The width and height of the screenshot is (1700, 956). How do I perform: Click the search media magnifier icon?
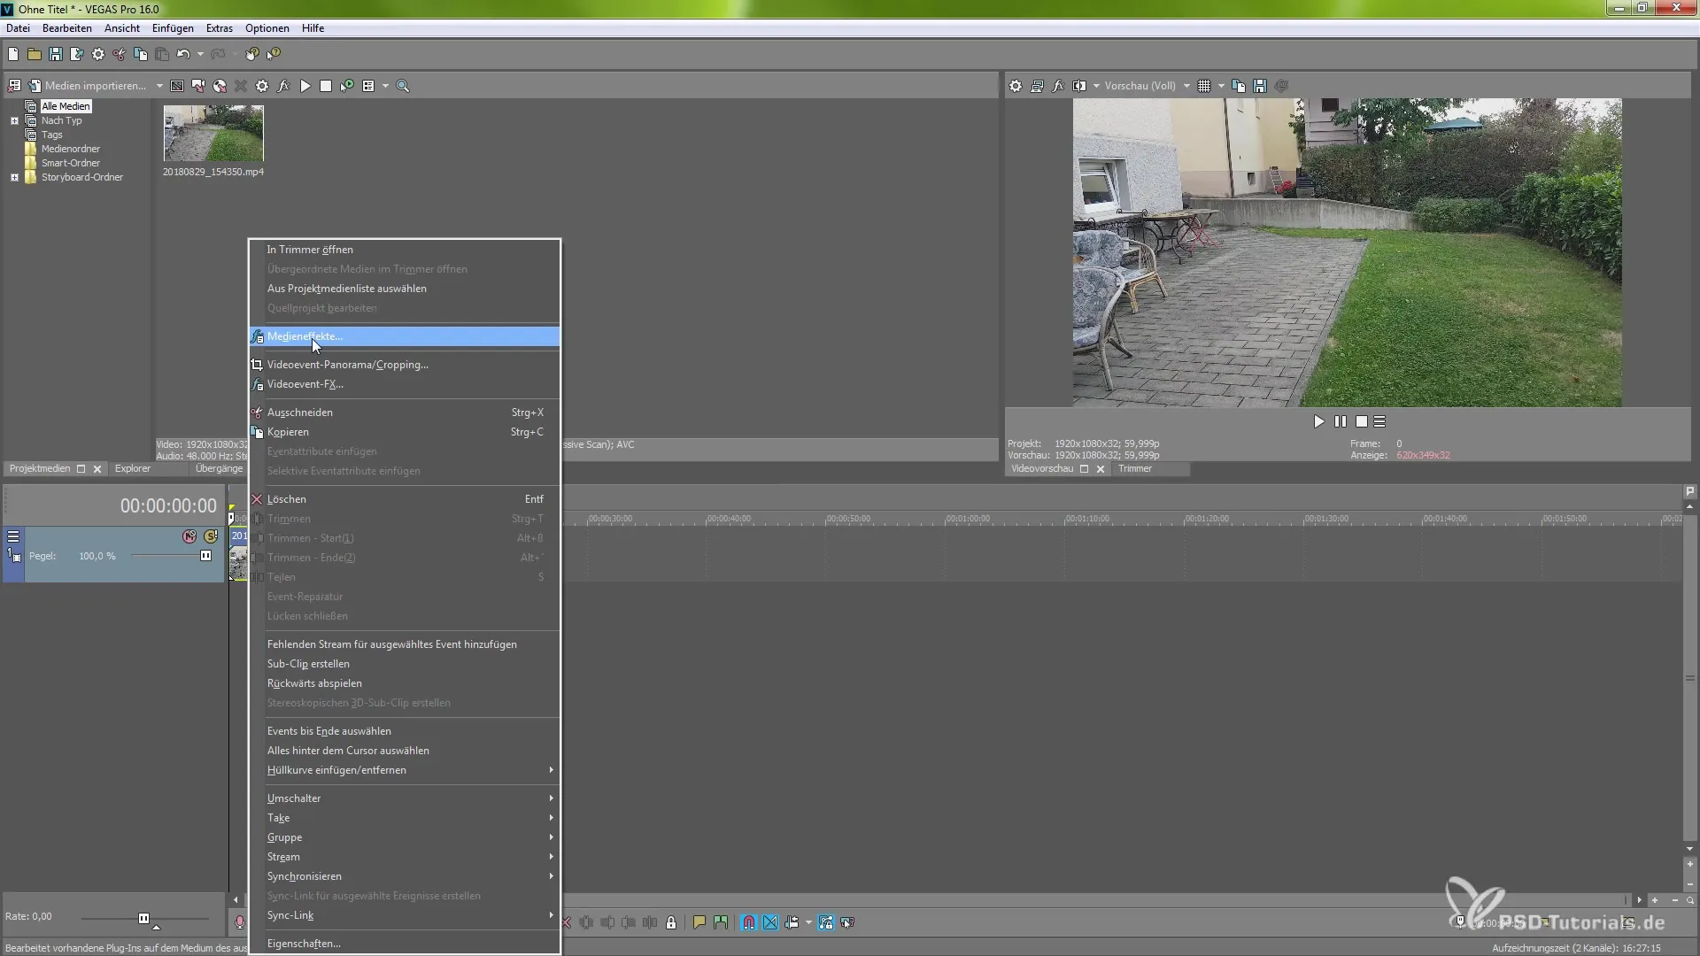[403, 86]
